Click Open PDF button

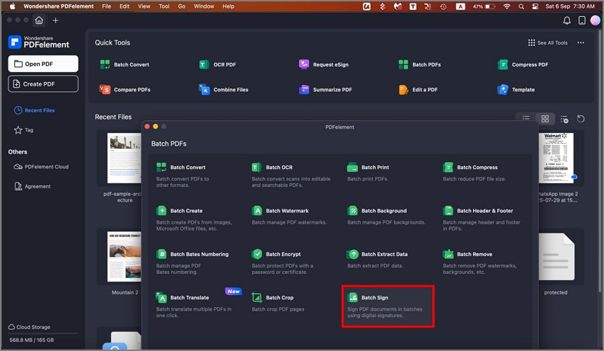pos(43,64)
